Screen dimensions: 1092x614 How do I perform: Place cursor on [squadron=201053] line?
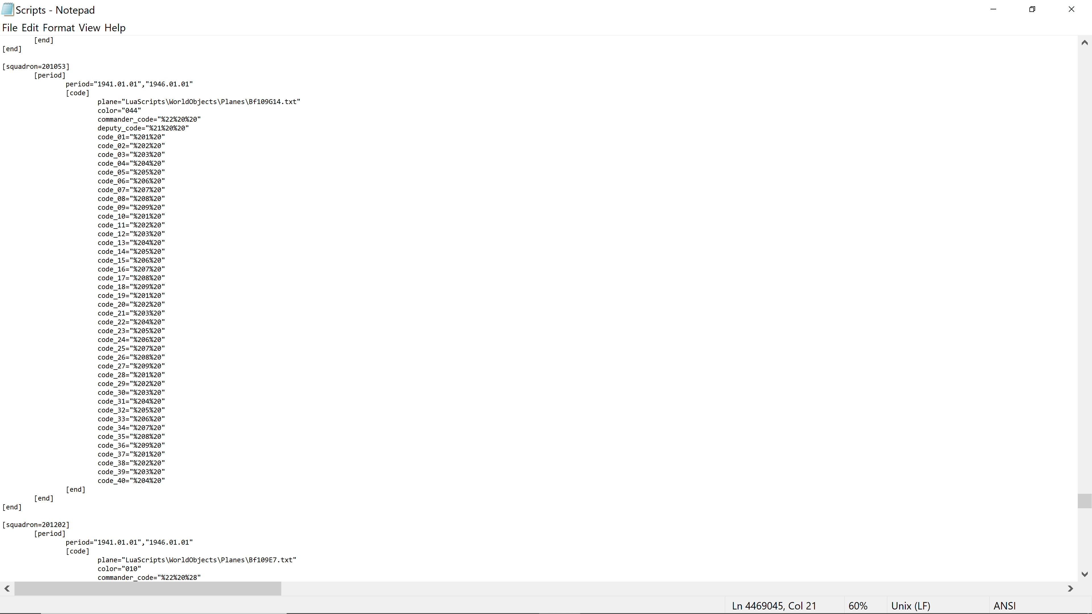(x=36, y=67)
